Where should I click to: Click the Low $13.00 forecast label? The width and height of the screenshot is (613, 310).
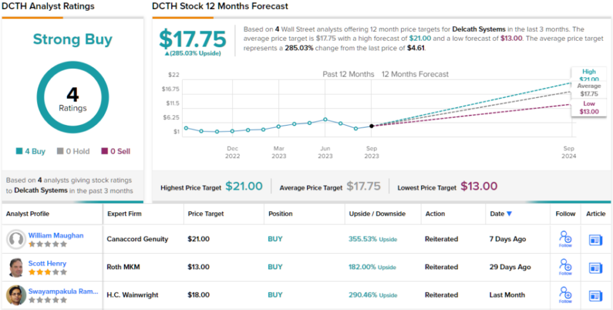pos(589,108)
